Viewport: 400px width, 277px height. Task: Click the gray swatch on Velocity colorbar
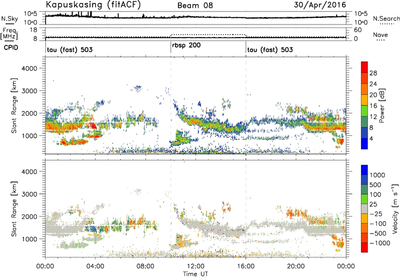pyautogui.click(x=364, y=208)
